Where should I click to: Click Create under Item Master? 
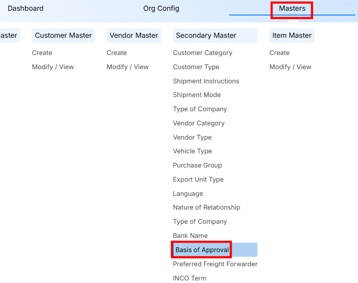point(279,53)
